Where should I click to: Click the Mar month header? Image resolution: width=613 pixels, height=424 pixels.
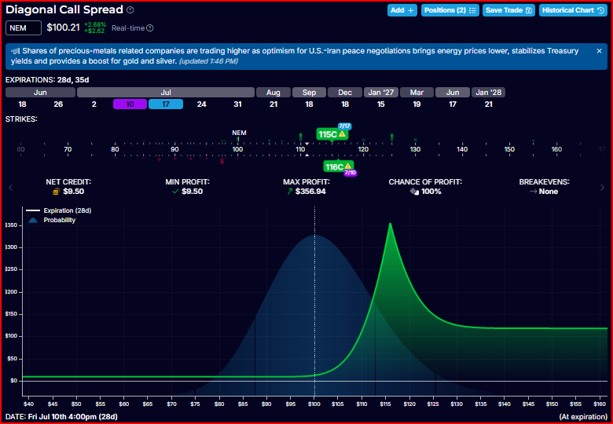coord(417,93)
